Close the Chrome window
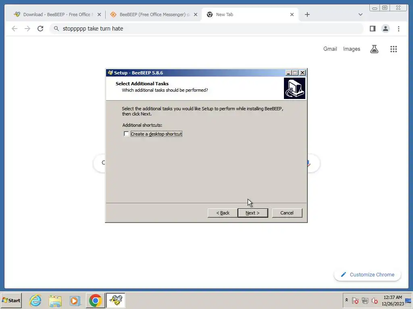 (x=398, y=8)
